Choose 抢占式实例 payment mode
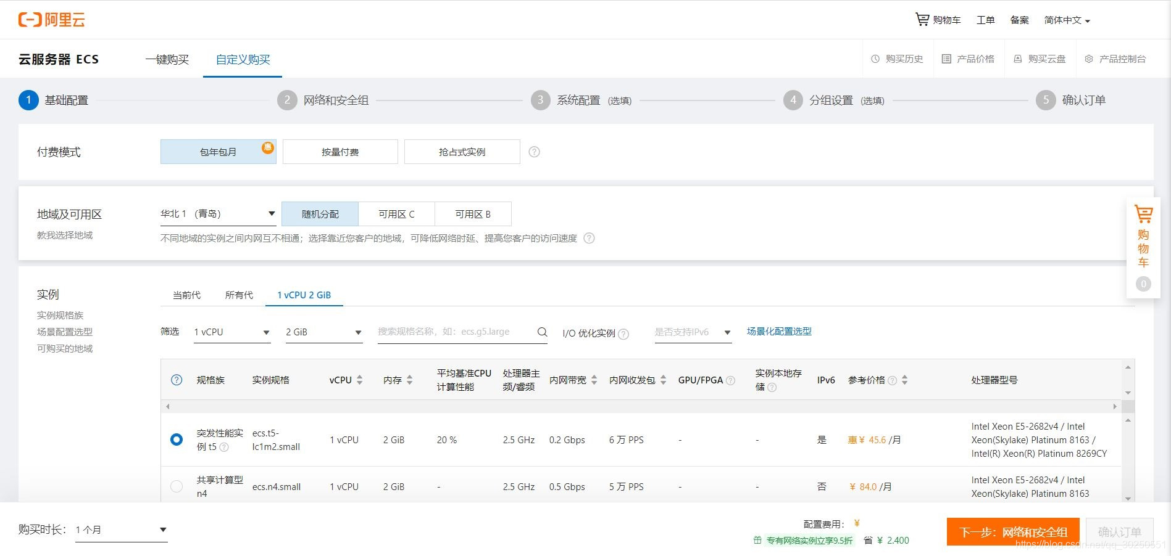 click(462, 152)
